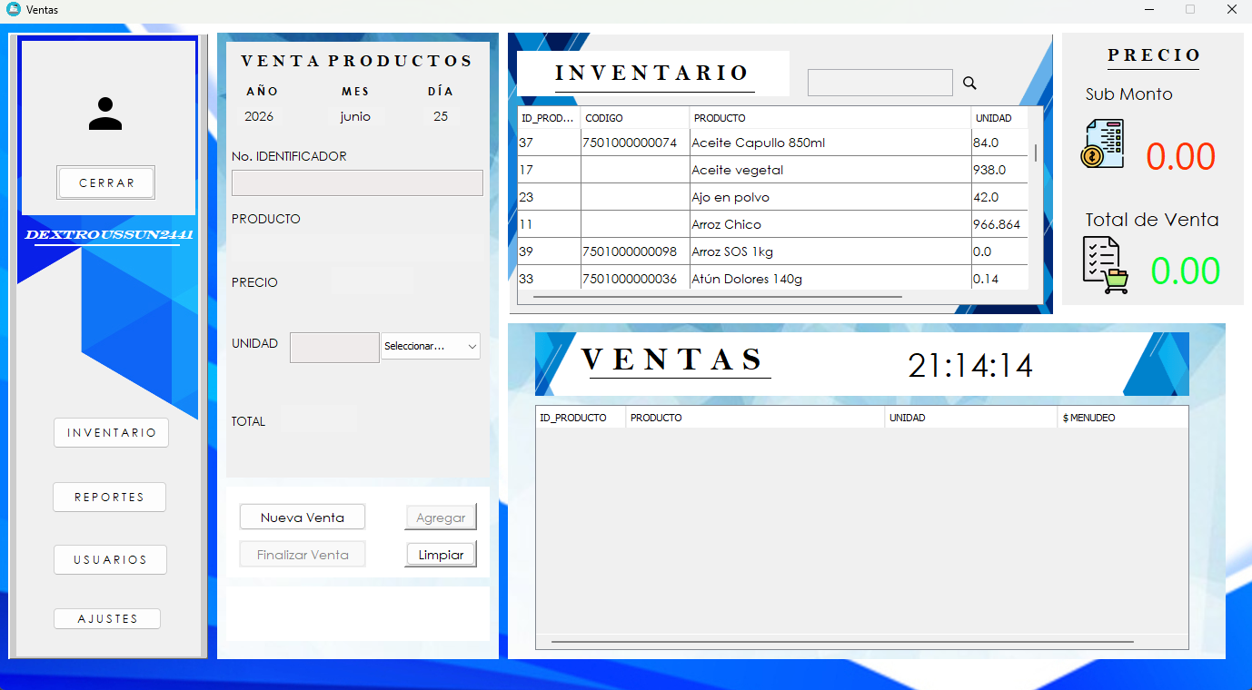Focus the No. IDENTIFICADOR input field
Viewport: 1252px width, 690px height.
357,182
